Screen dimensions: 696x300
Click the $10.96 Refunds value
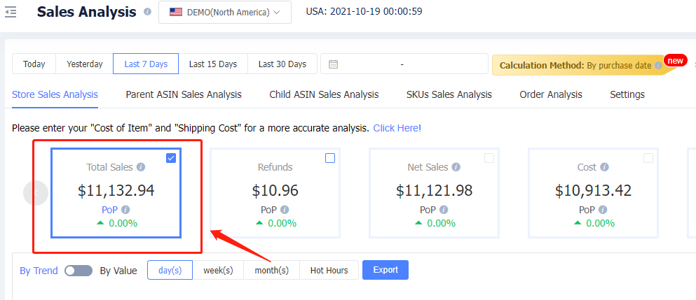tap(275, 190)
